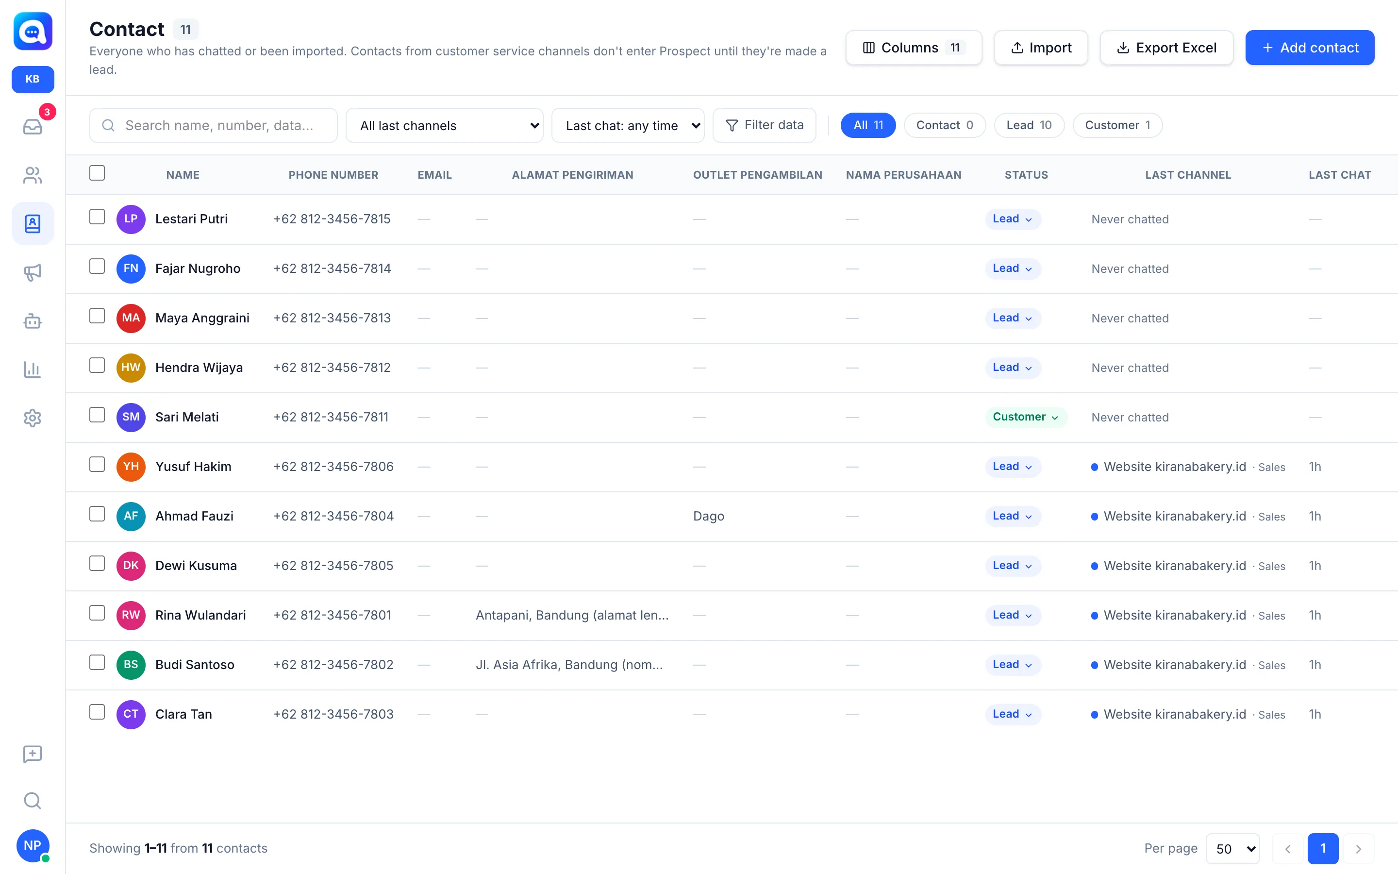Image resolution: width=1398 pixels, height=874 pixels.
Task: Click the HW avatar of Hendra Wijaya
Action: point(131,368)
